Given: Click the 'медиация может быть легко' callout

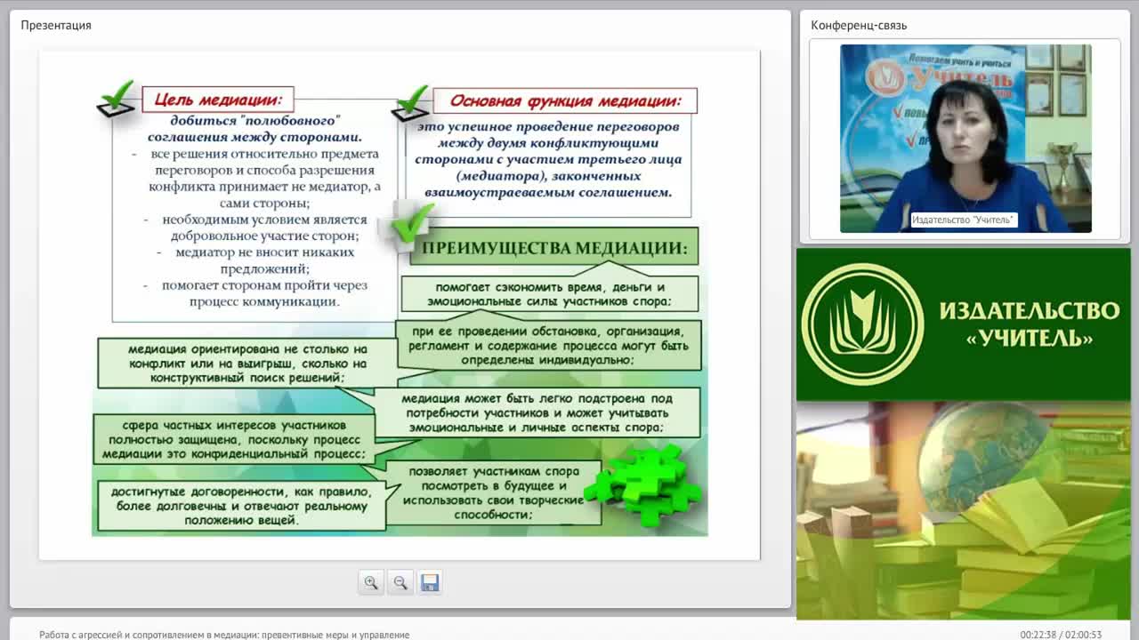Looking at the screenshot, I should coord(537,412).
